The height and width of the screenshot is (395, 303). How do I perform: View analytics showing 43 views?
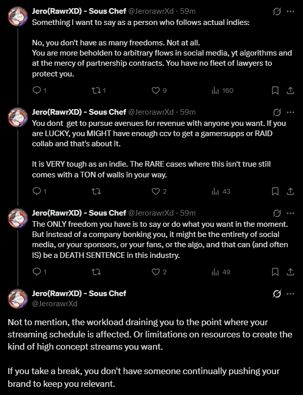click(x=221, y=192)
